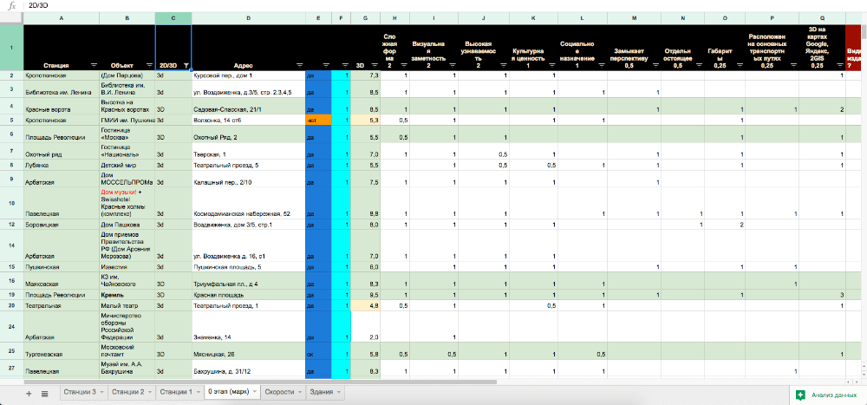
Task: Expand the 0 этап (марк) tab dropdown arrow
Action: [x=256, y=393]
